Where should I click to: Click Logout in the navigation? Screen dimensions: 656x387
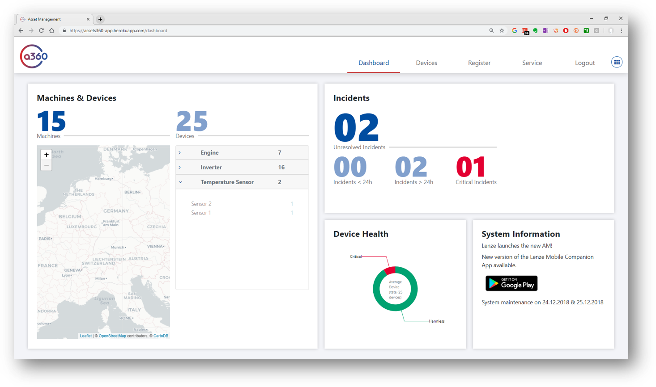click(x=584, y=63)
